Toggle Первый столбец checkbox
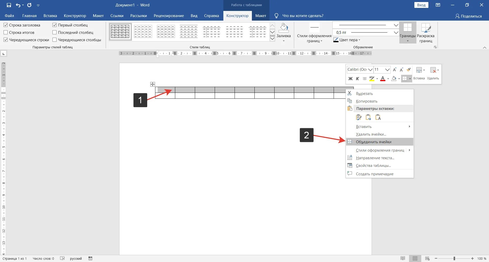 pos(55,25)
